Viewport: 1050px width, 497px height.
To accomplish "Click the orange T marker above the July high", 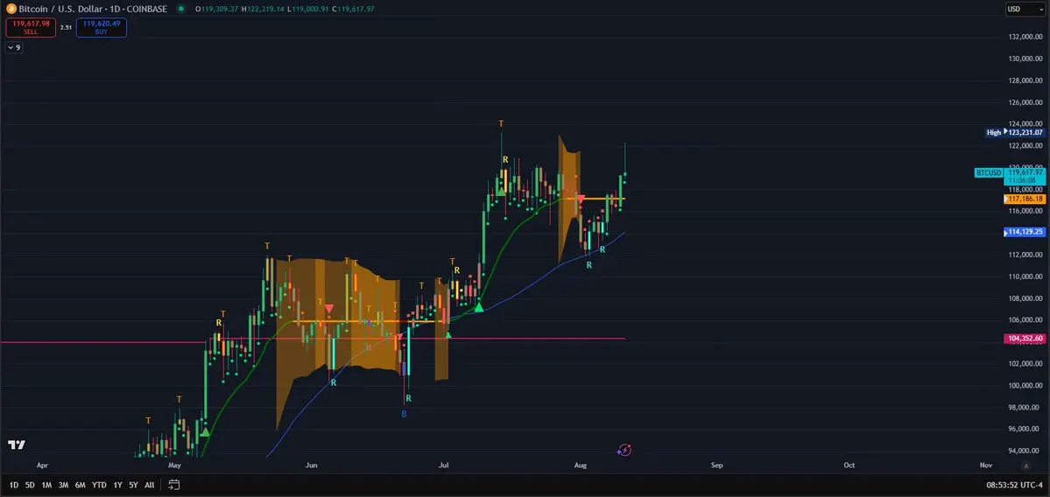I will click(x=501, y=123).
